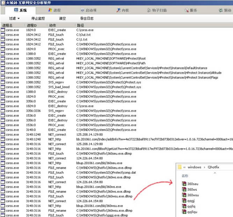Switch to the 进程 tab
Image resolution: width=233 pixels, height=217 pixels.
[54, 10]
